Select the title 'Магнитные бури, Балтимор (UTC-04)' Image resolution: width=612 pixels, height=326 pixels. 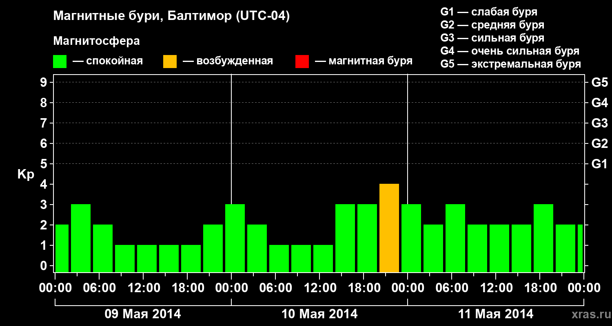(x=171, y=17)
